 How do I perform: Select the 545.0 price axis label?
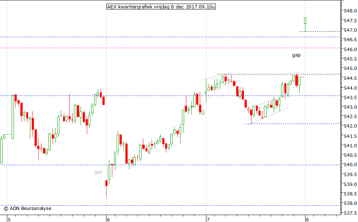click(350, 69)
